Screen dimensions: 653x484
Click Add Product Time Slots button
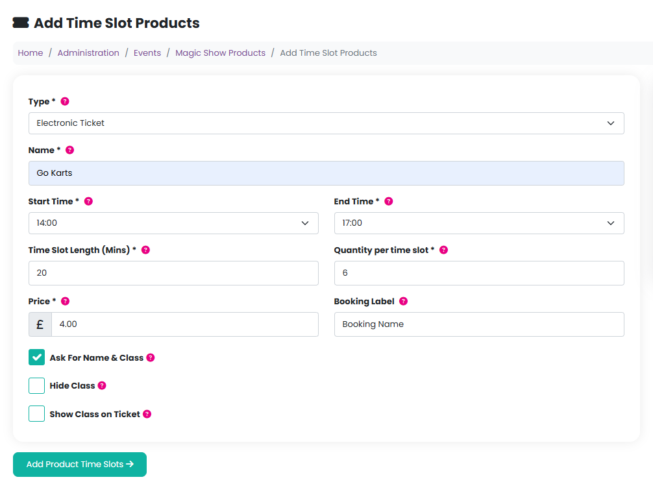(80, 465)
